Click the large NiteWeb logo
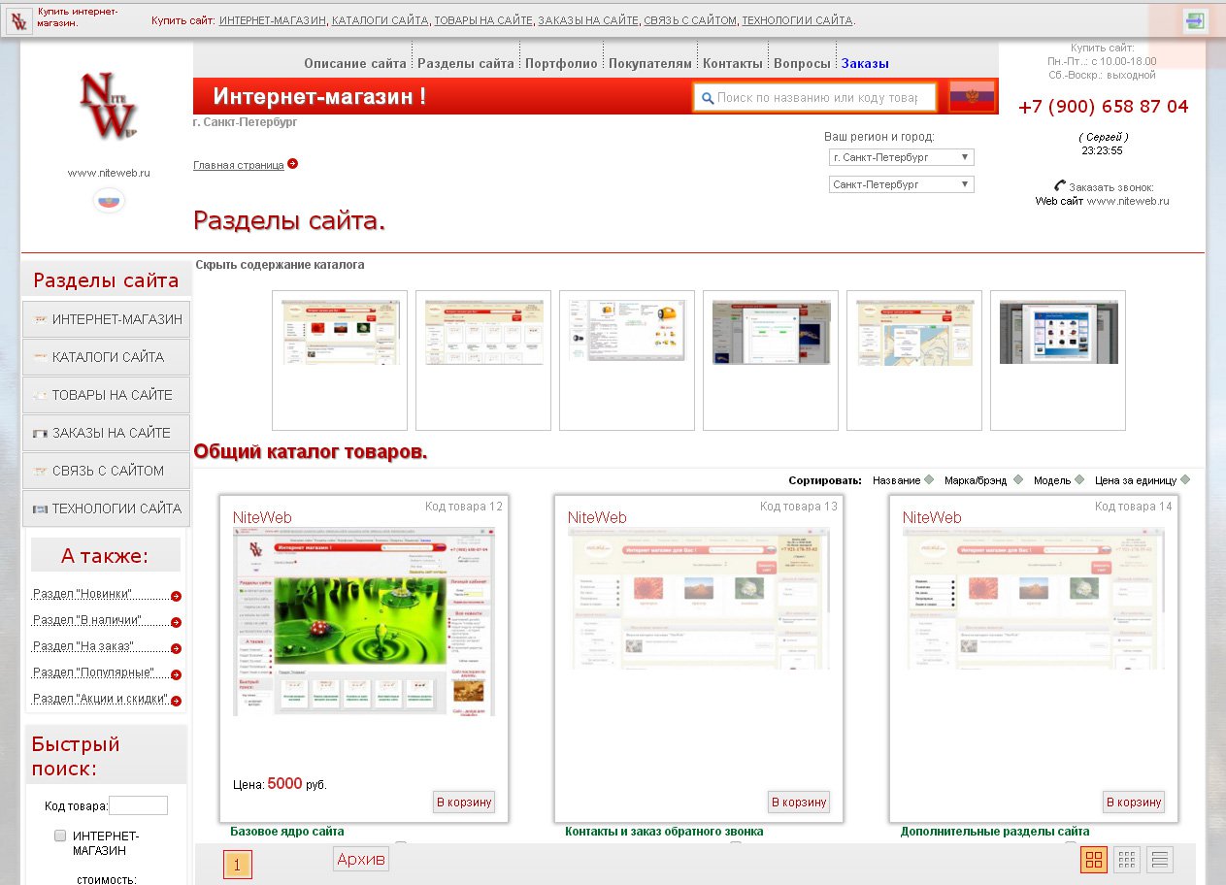This screenshot has height=885, width=1226. point(109,105)
